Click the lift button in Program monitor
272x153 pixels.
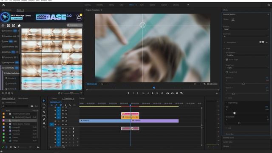(167, 93)
